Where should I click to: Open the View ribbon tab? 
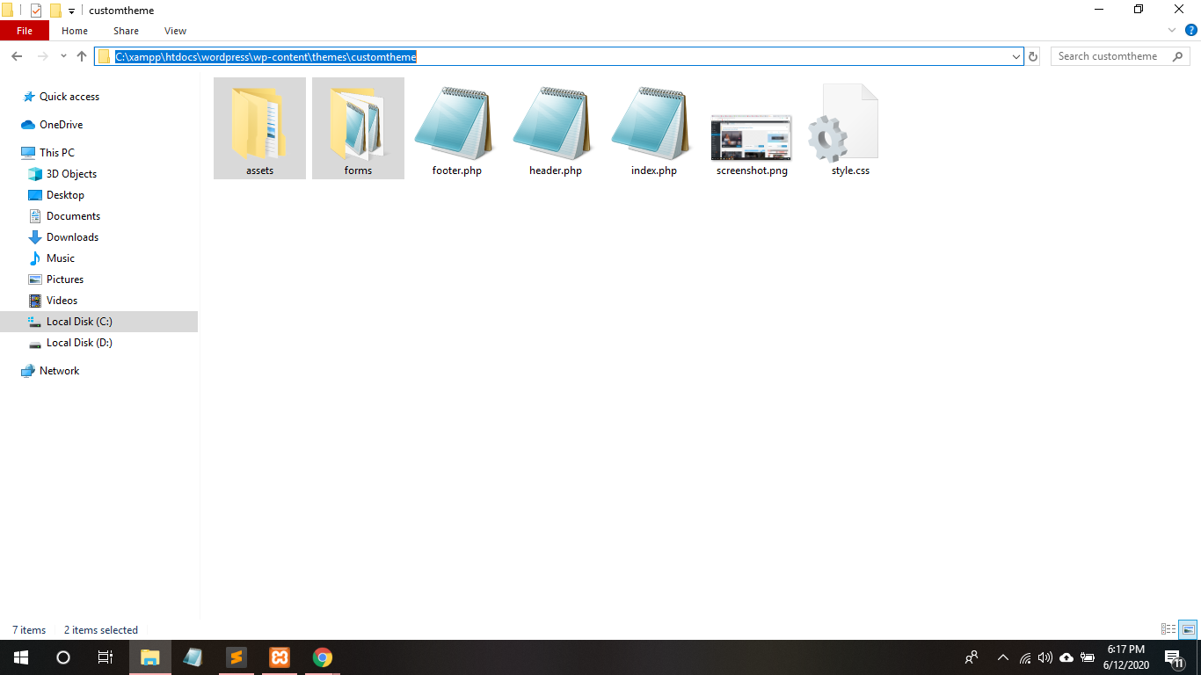[175, 31]
